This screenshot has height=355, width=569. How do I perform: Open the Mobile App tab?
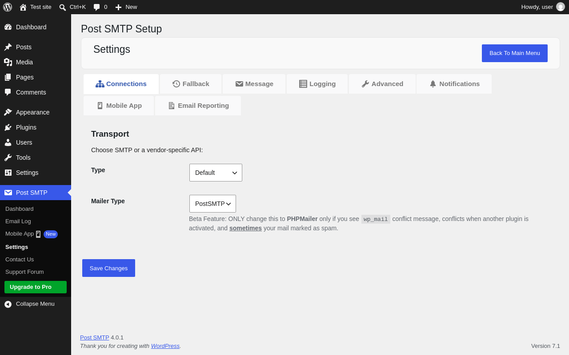[x=119, y=106]
